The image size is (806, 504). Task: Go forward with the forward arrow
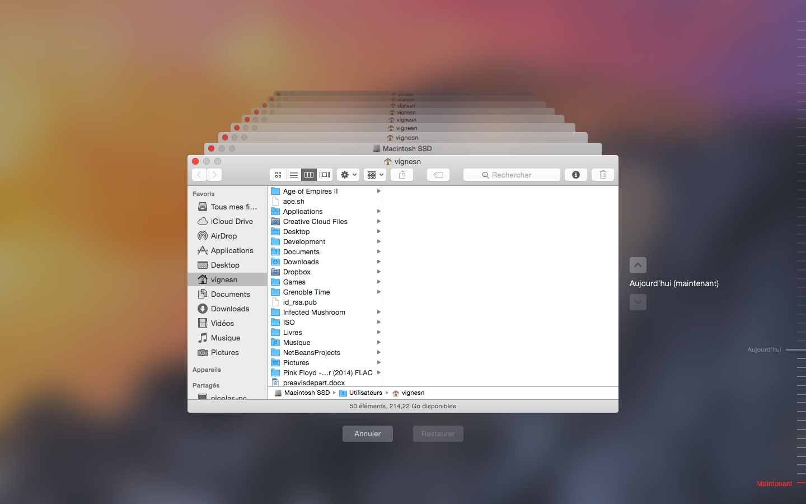coord(214,175)
